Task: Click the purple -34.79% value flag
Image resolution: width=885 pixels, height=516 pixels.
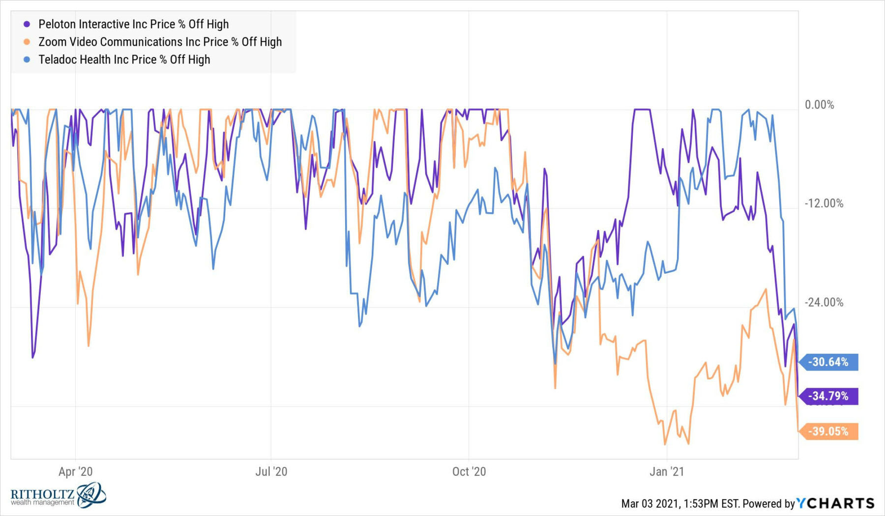Action: pyautogui.click(x=829, y=396)
